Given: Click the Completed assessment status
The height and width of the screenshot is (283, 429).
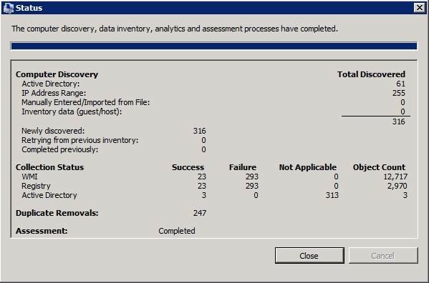Looking at the screenshot, I should click(x=177, y=231).
